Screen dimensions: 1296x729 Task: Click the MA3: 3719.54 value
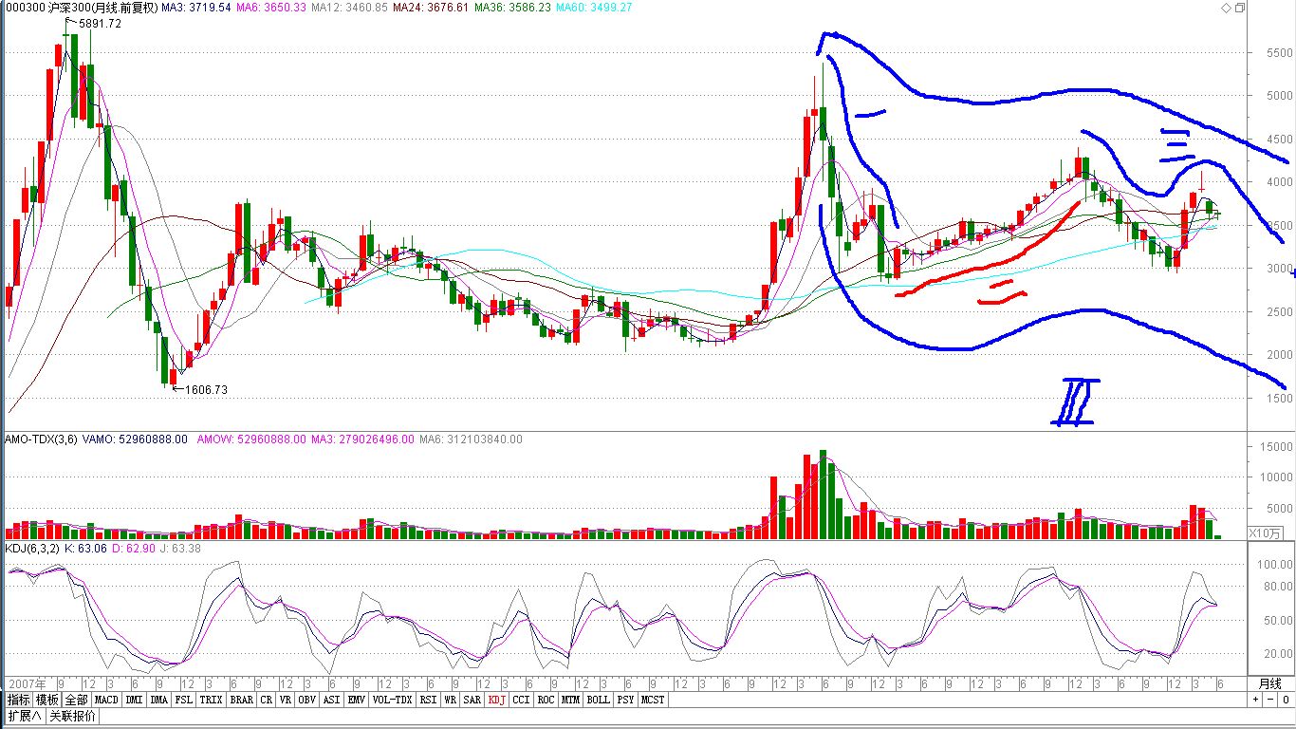click(x=195, y=8)
